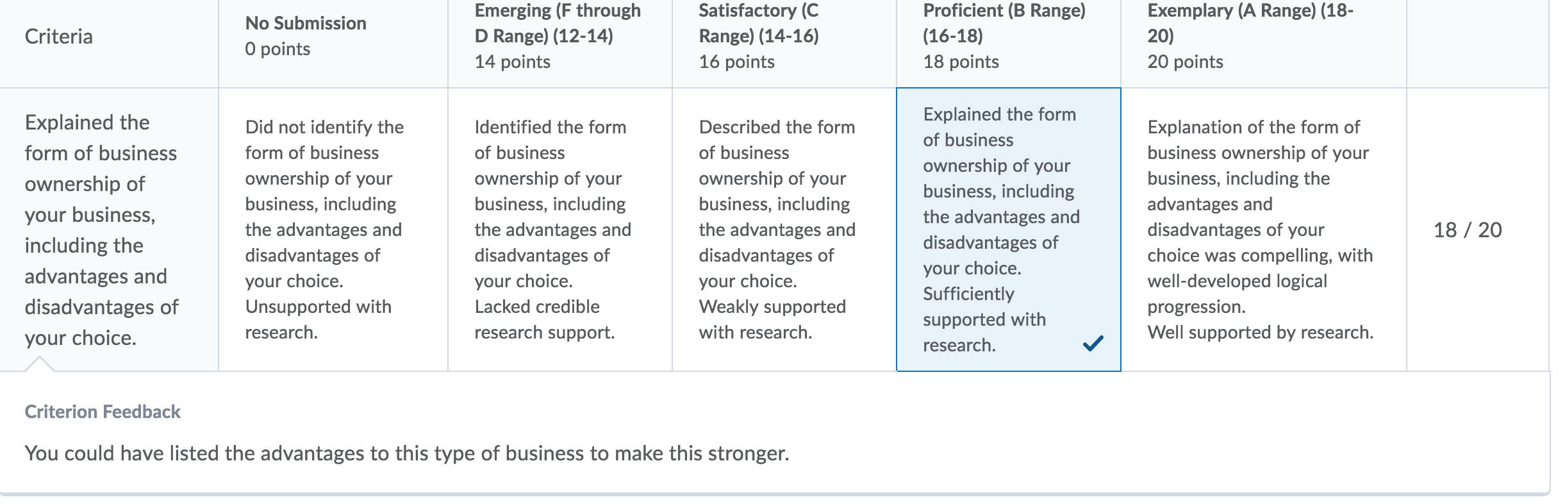
Task: Click the feedback callout pointer triangle
Action: (x=39, y=364)
